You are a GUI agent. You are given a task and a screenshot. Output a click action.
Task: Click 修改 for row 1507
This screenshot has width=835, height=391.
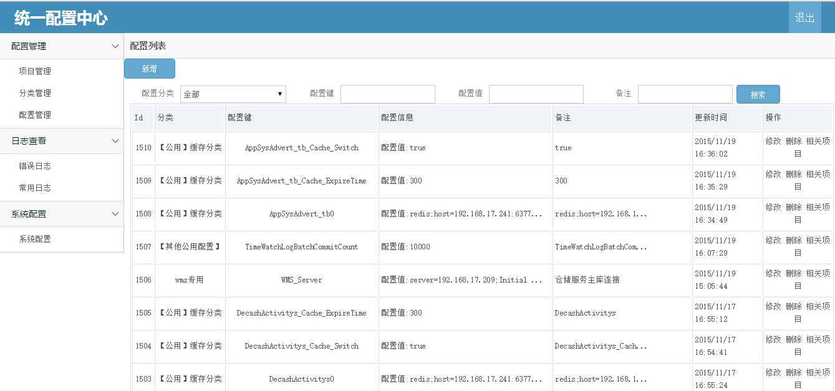coord(773,240)
